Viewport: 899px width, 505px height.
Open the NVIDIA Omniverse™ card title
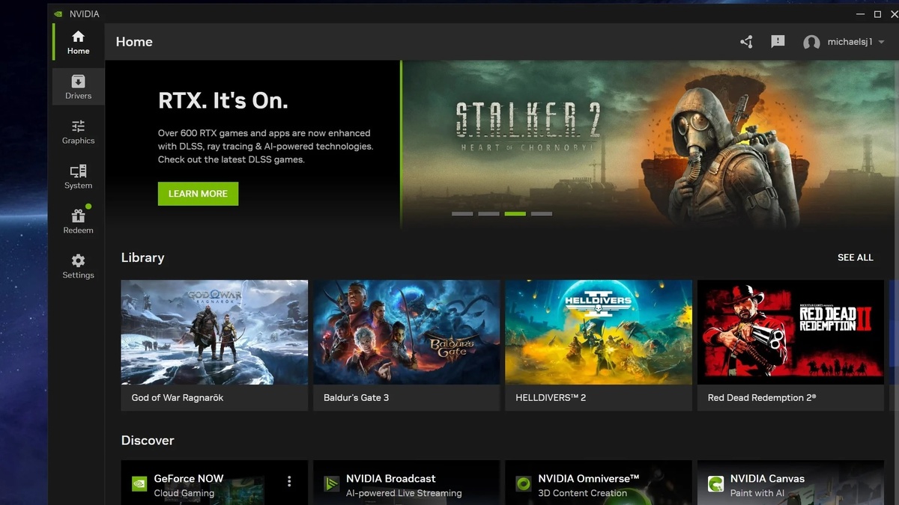click(589, 479)
